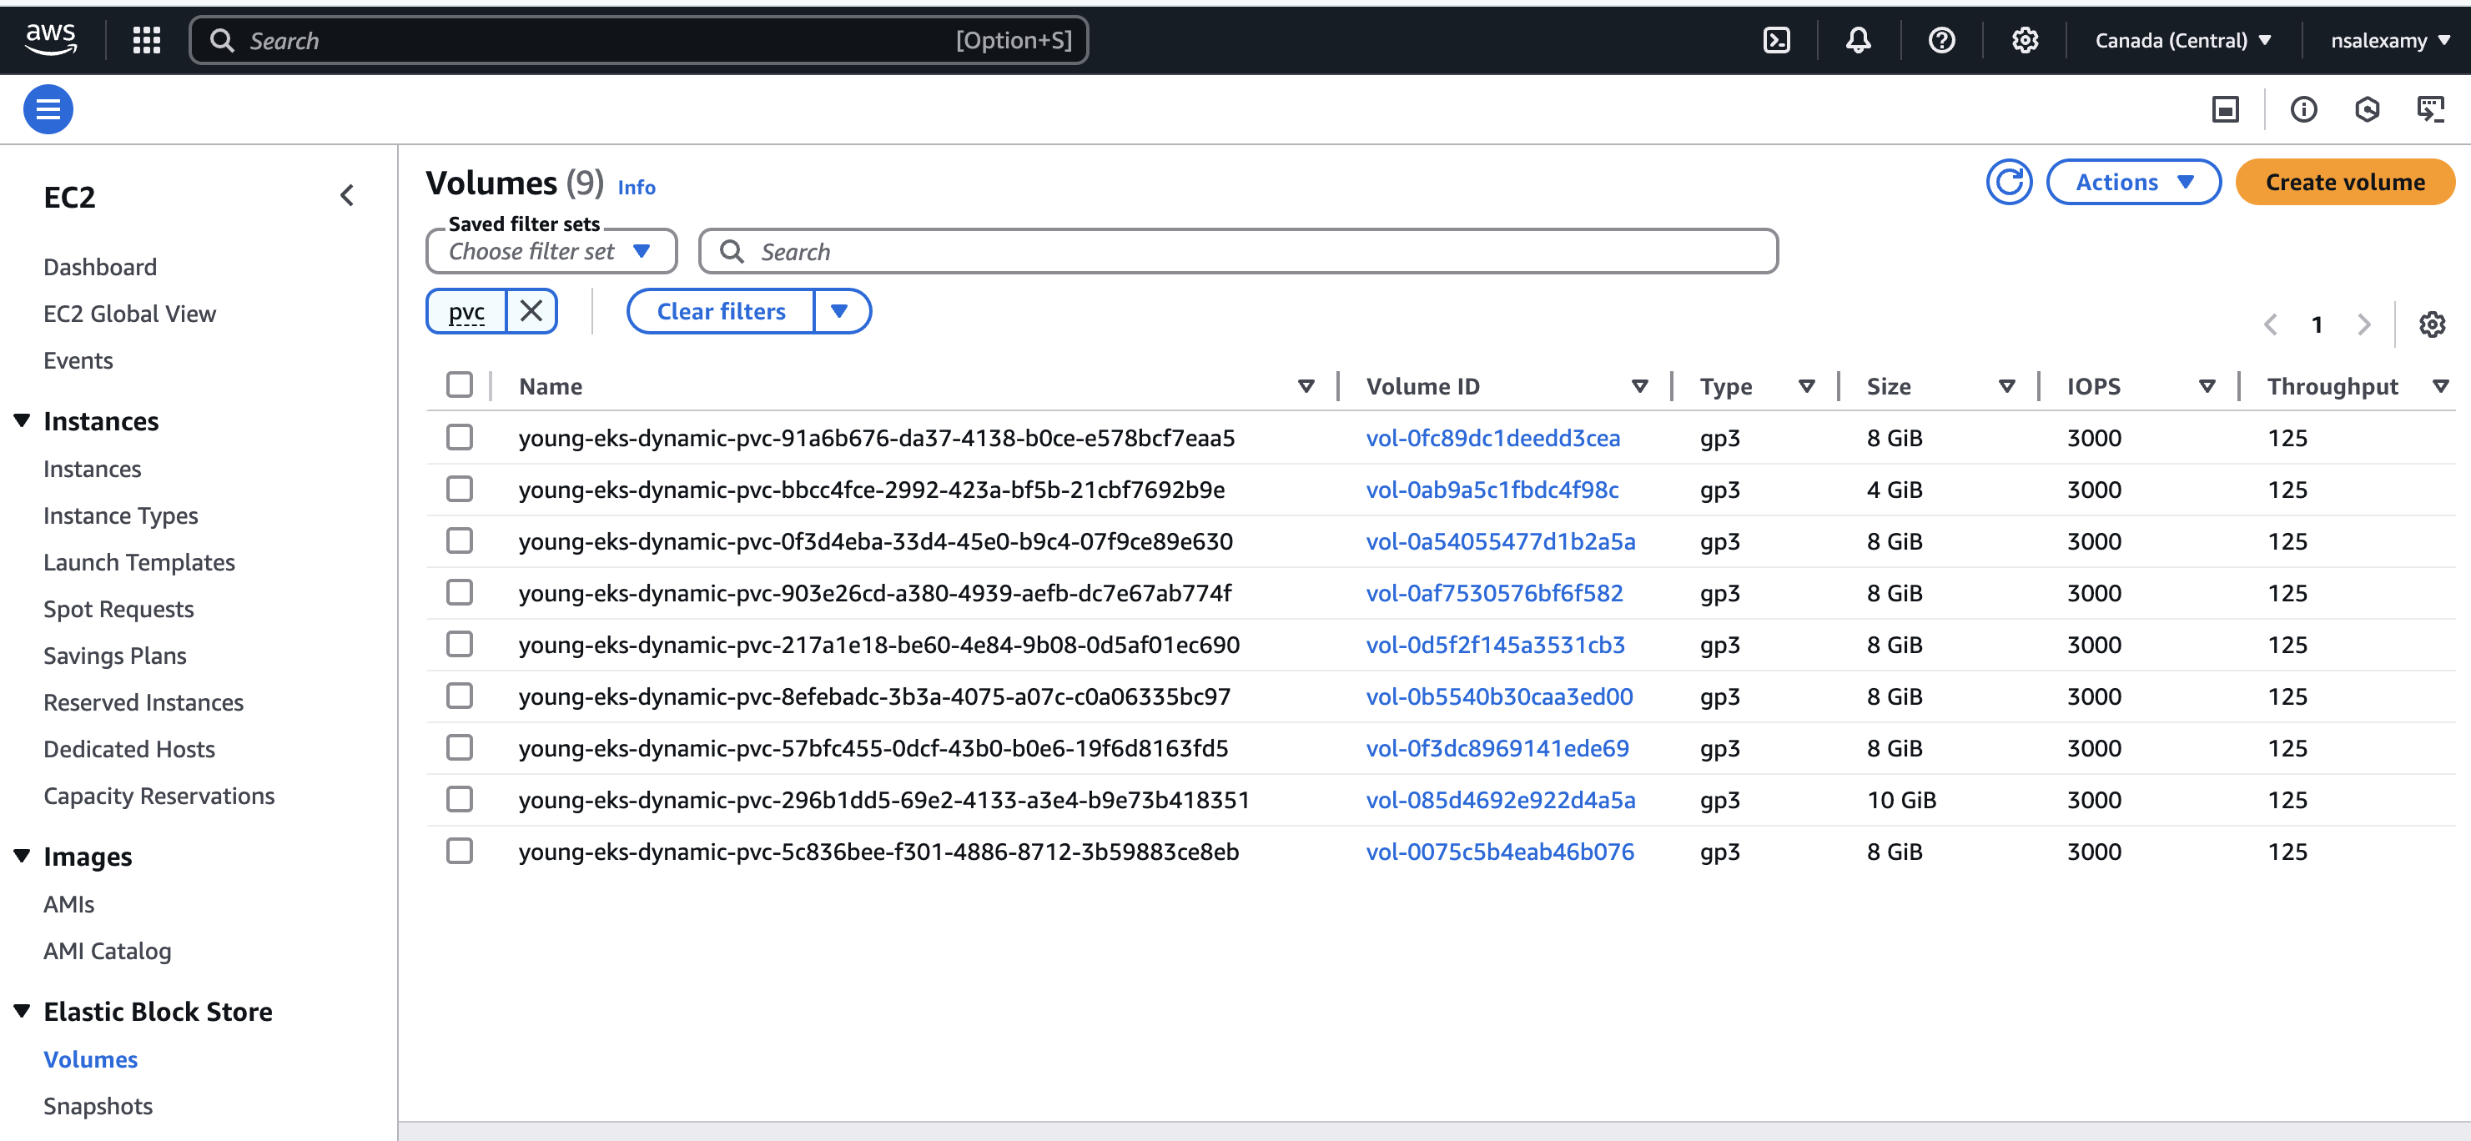The width and height of the screenshot is (2471, 1141).
Task: Click the Create volume button
Action: click(x=2344, y=182)
